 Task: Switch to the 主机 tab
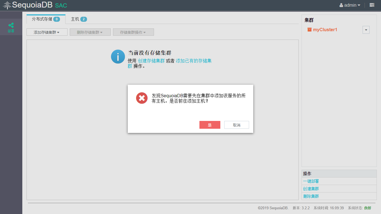[x=79, y=19]
